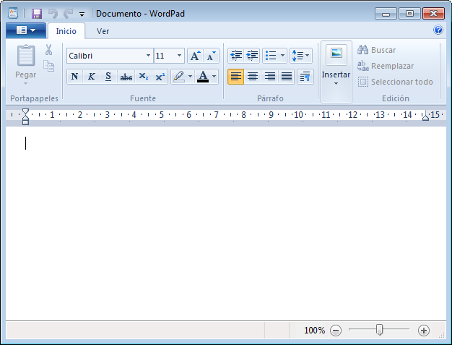This screenshot has height=345, width=452.
Task: Click the Buscar button
Action: pyautogui.click(x=376, y=50)
